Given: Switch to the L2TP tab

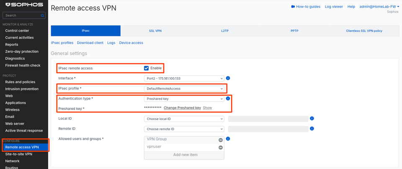Looking at the screenshot, I should 225,31.
